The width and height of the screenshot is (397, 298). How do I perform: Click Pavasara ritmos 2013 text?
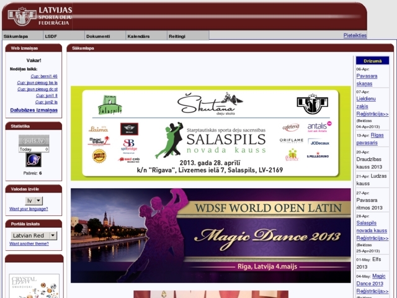[x=369, y=204]
